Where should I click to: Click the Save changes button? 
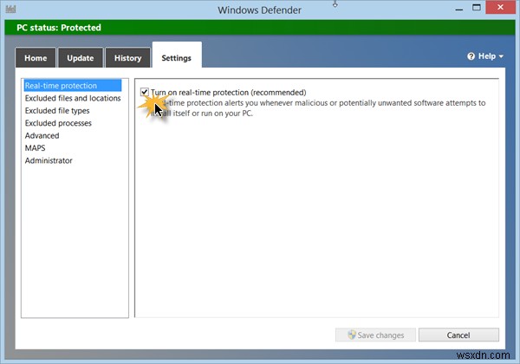pos(375,335)
